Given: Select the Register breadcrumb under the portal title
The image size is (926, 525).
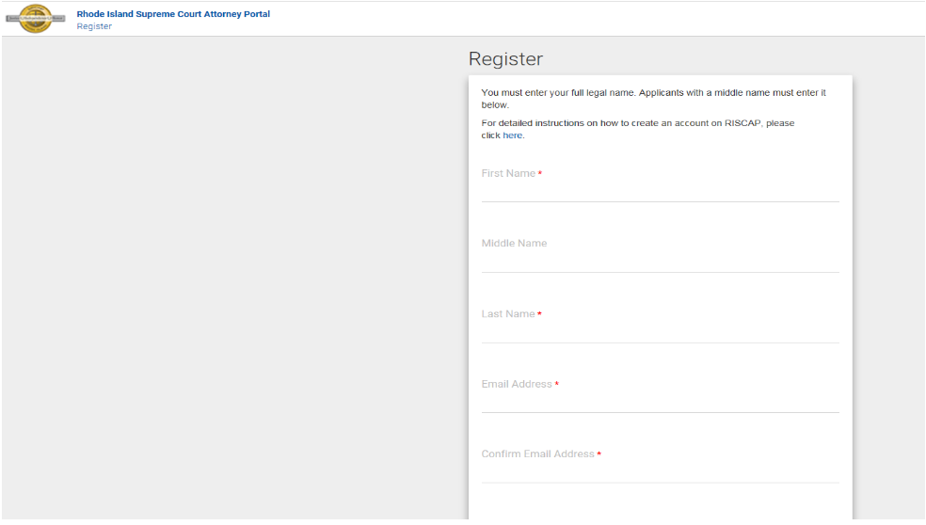Looking at the screenshot, I should tap(94, 26).
